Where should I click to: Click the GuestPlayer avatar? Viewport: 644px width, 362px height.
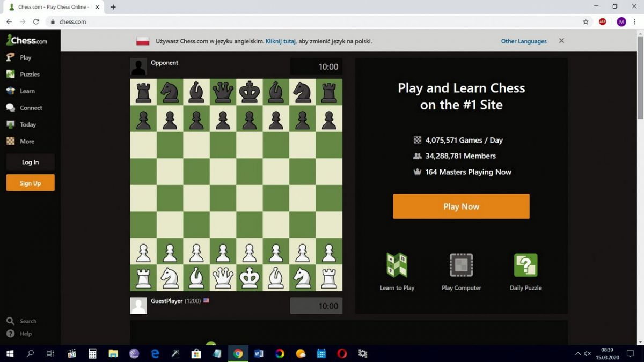(138, 306)
